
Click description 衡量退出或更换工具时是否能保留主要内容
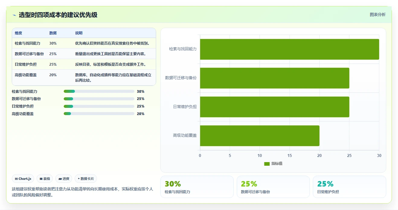point(111,54)
